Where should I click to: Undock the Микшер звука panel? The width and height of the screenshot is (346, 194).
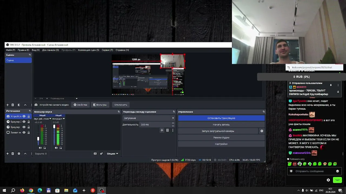click(119, 112)
